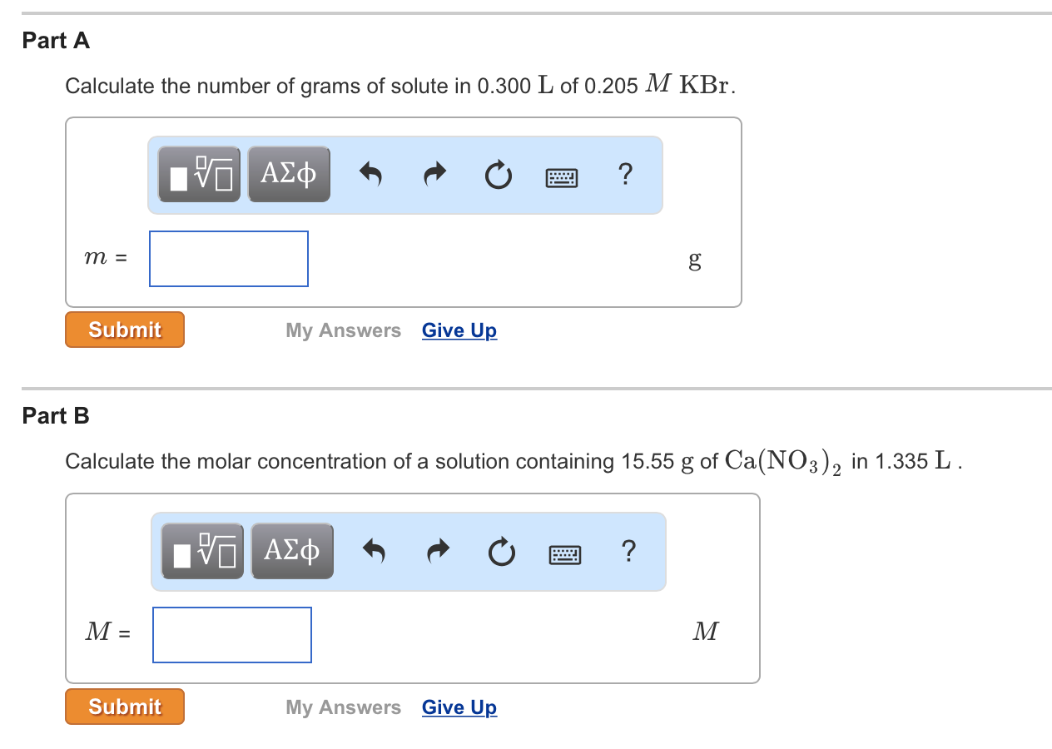This screenshot has width=1052, height=749.
Task: Undo the last entry in Part B
Action: 374,550
